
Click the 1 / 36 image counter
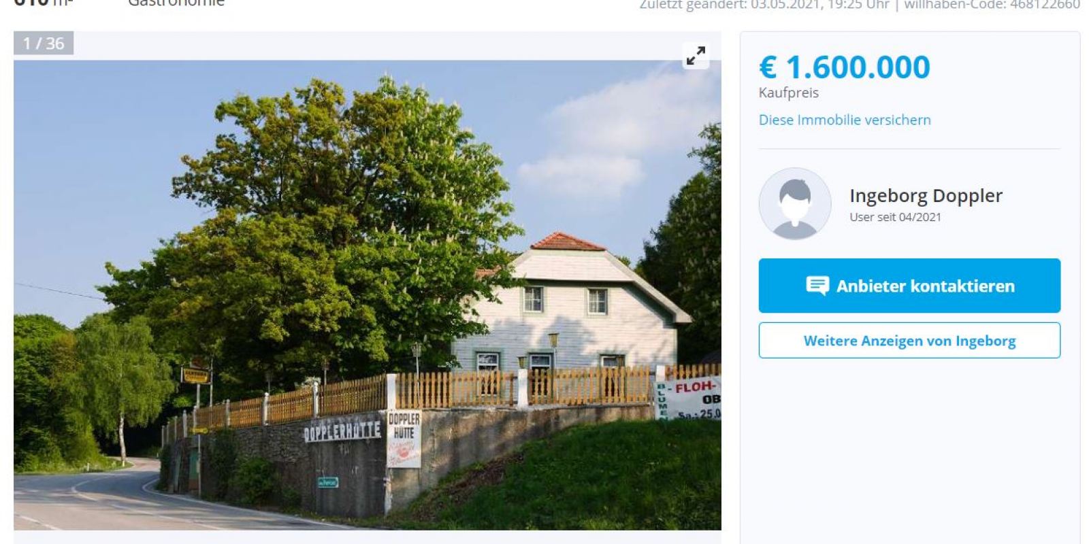pyautogui.click(x=44, y=44)
